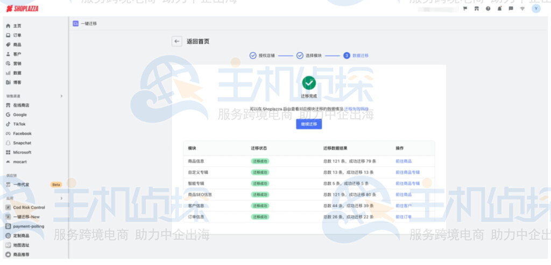Open the user avatar Y menu
Viewport: 551px width, 265px height.
pos(536,9)
